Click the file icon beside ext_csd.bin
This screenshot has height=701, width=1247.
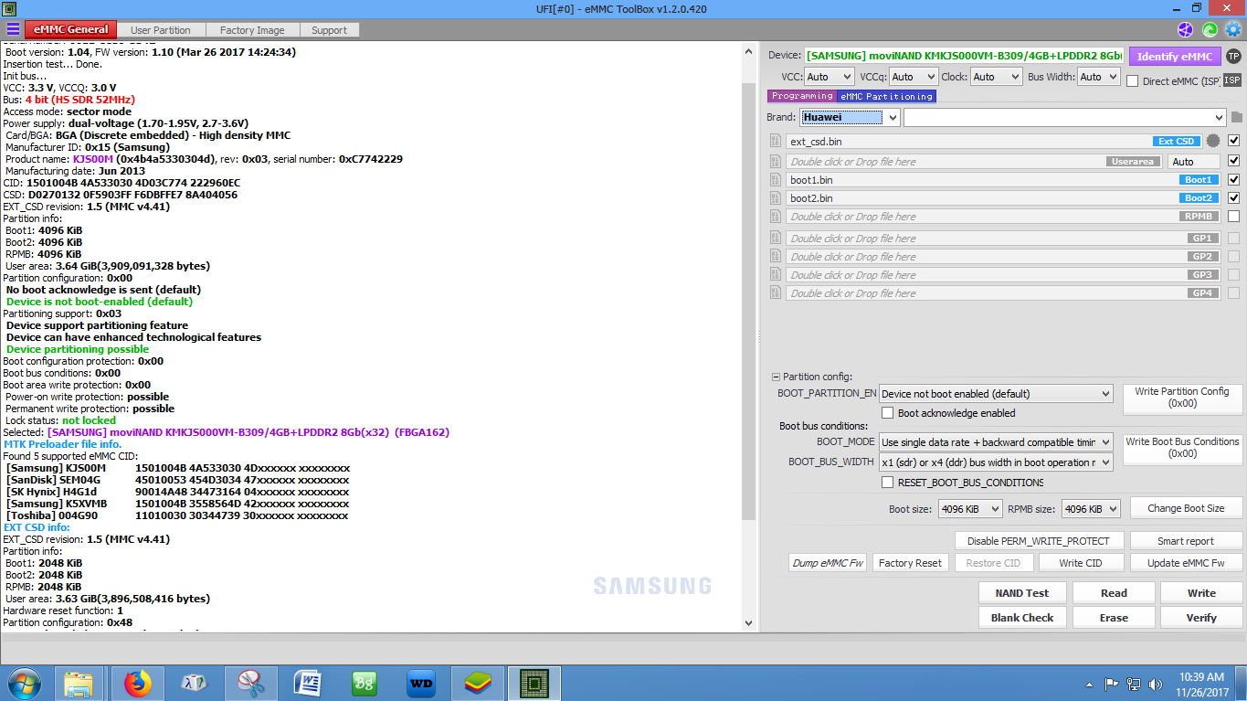[776, 142]
